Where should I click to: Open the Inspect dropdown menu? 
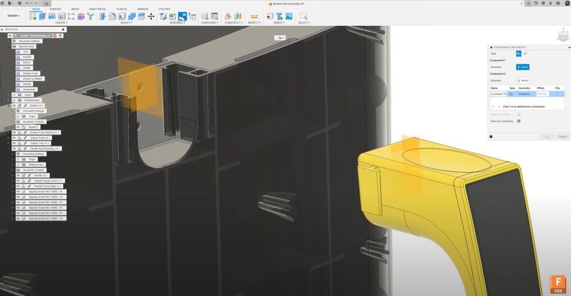pos(254,23)
